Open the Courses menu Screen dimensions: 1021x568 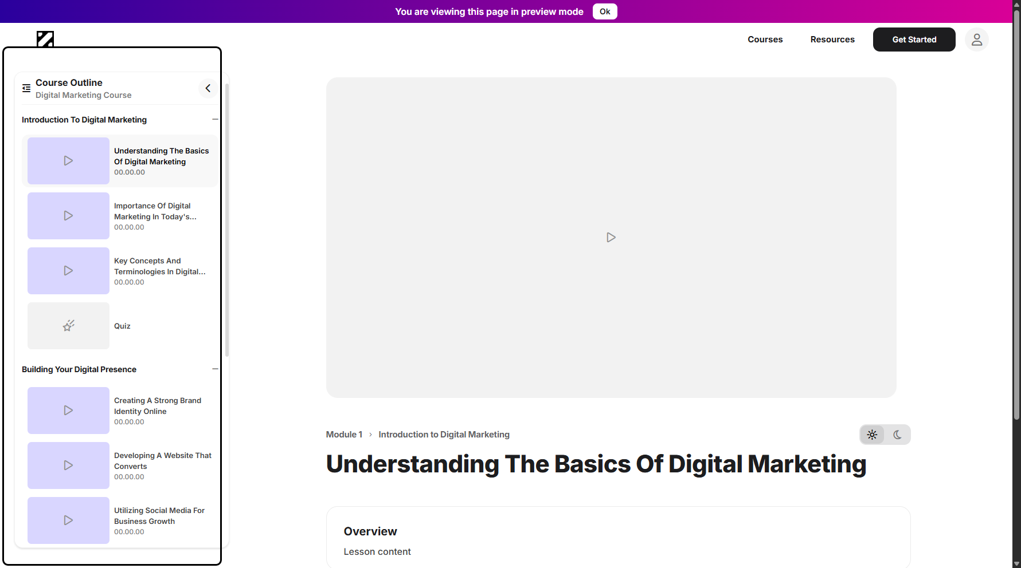point(765,40)
